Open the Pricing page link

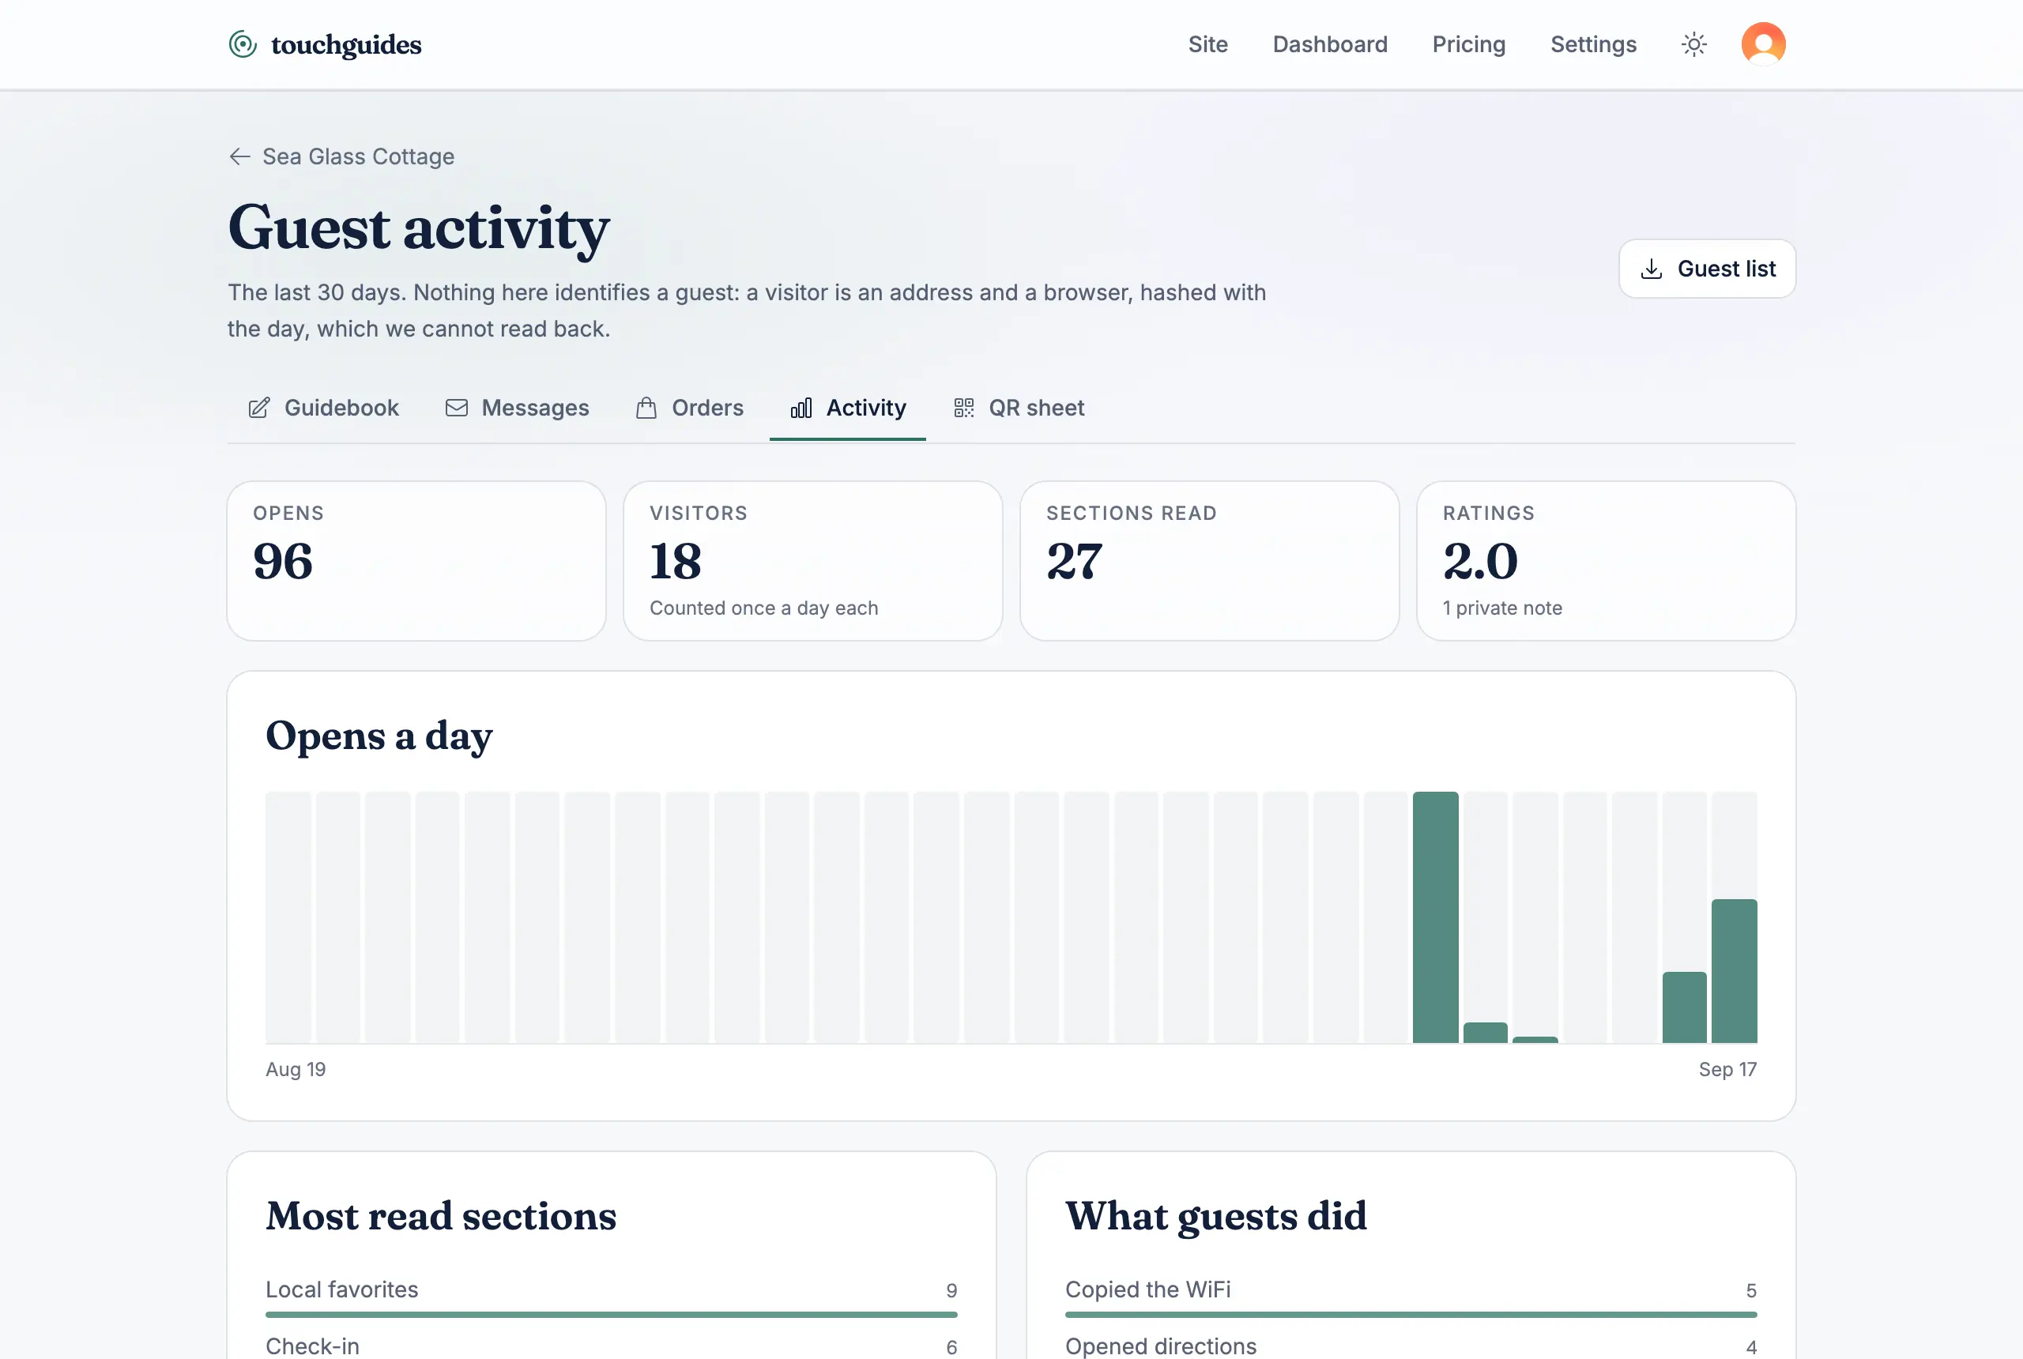point(1468,44)
